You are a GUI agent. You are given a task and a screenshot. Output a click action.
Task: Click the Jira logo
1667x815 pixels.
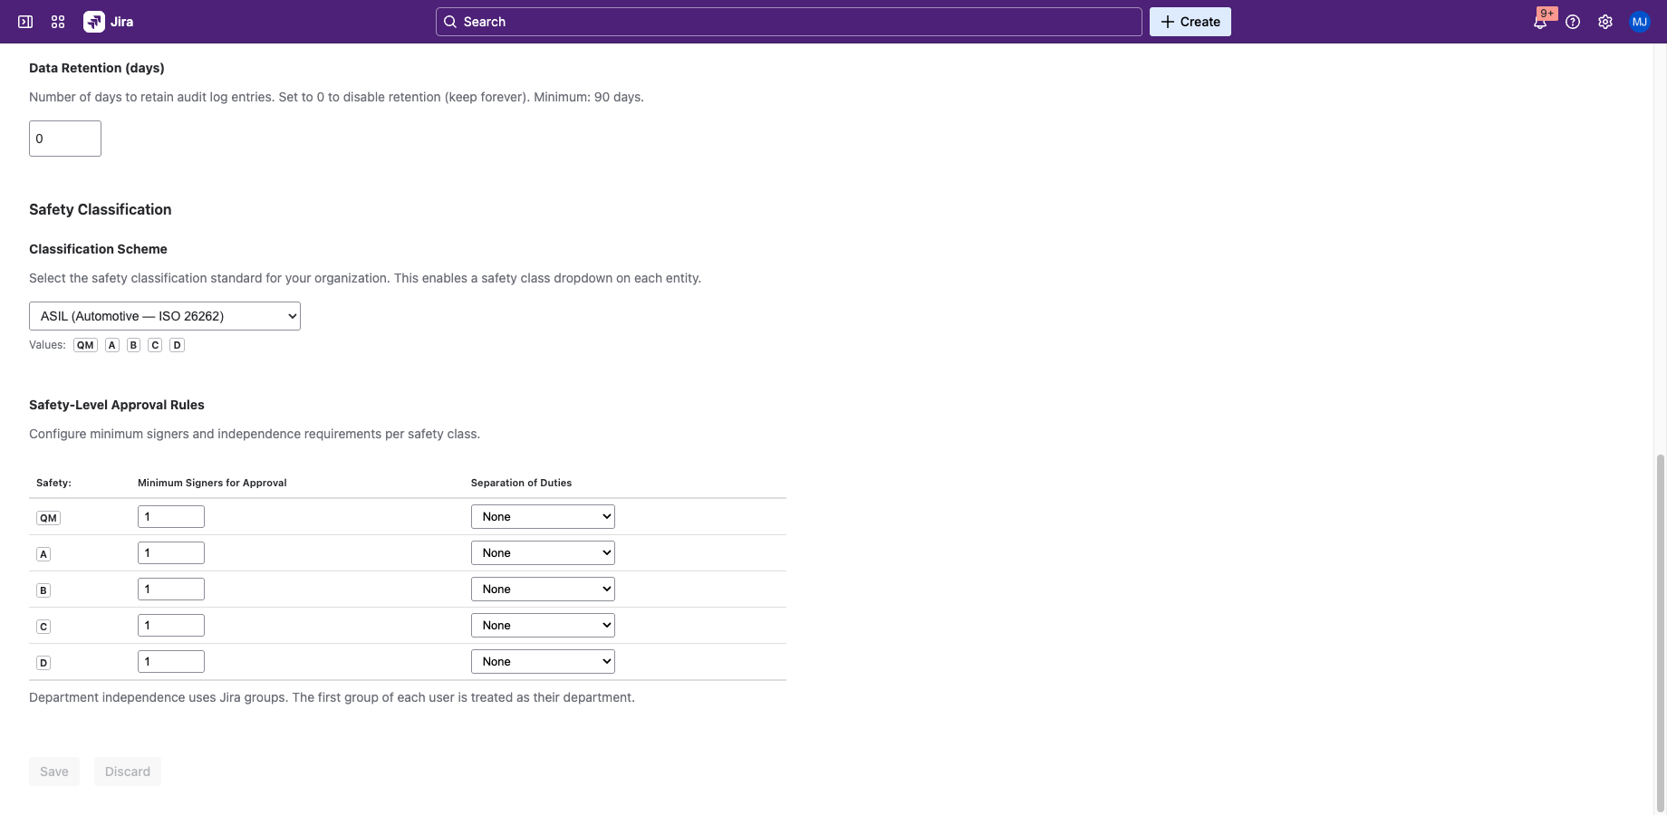click(x=94, y=21)
